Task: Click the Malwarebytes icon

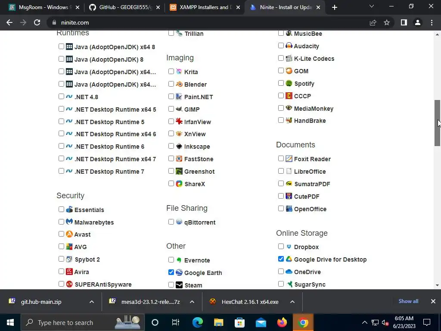Action: point(69,222)
